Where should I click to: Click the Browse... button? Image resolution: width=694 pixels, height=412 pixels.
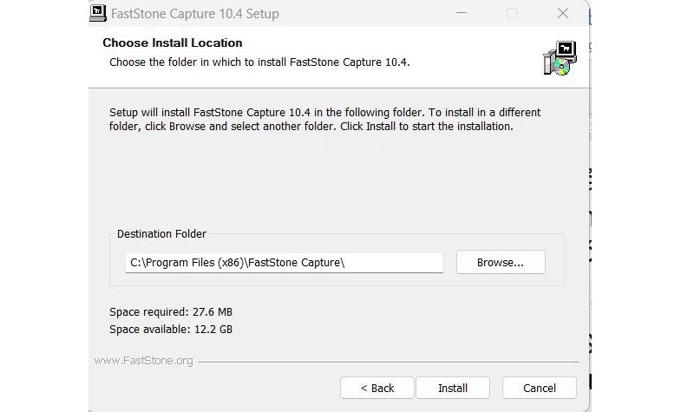coord(501,262)
